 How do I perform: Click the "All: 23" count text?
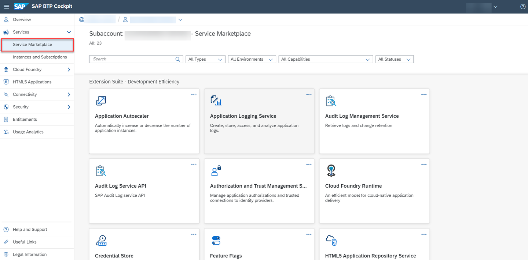click(x=95, y=43)
